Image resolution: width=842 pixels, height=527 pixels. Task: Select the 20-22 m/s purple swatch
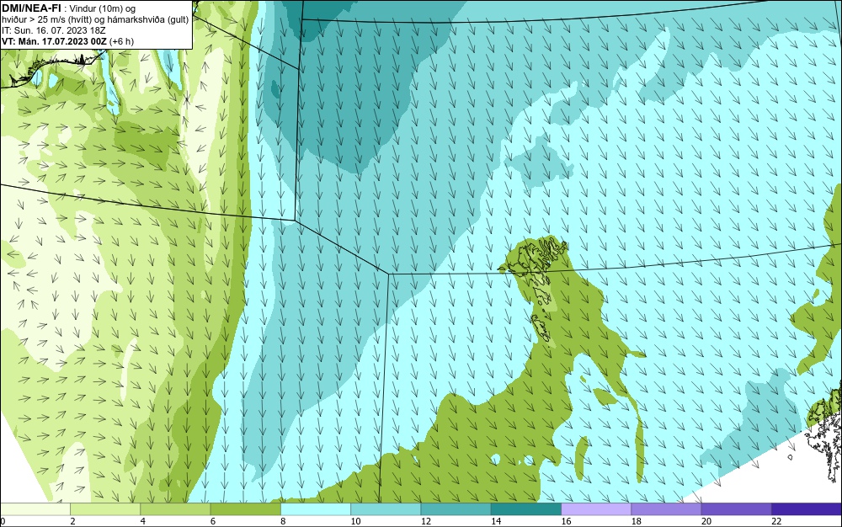[736, 509]
